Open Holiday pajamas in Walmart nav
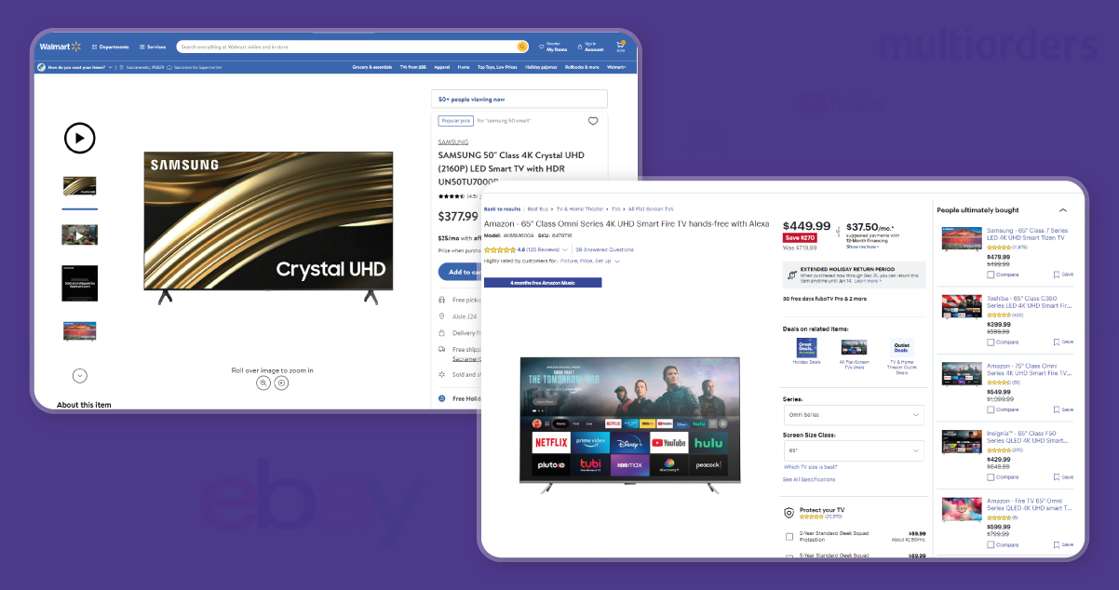 (x=541, y=67)
